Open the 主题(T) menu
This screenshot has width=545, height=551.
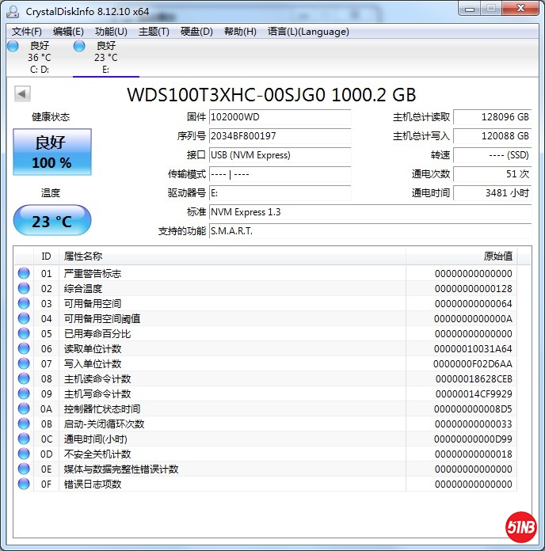[x=154, y=32]
